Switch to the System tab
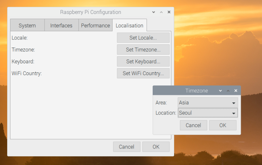 click(27, 25)
